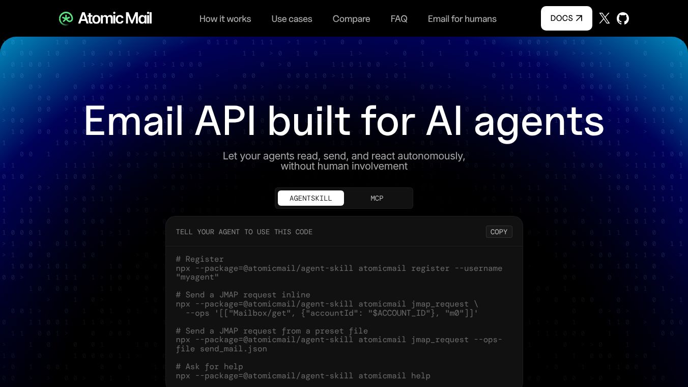
Task: Click the Atomic Mail green asterisk logo icon
Action: pos(66,19)
